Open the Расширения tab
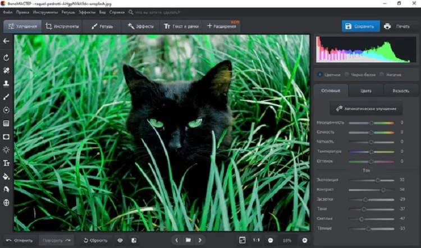421x248 pixels. point(222,26)
